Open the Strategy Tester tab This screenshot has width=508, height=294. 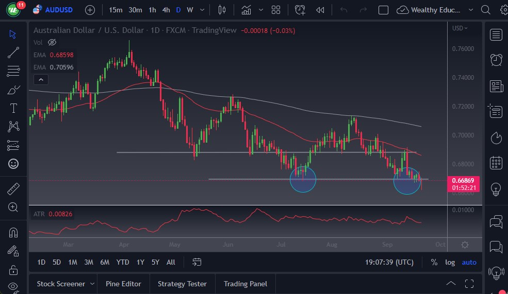(182, 284)
